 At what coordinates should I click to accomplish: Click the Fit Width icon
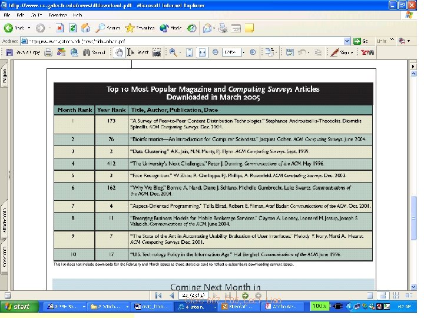point(202,52)
